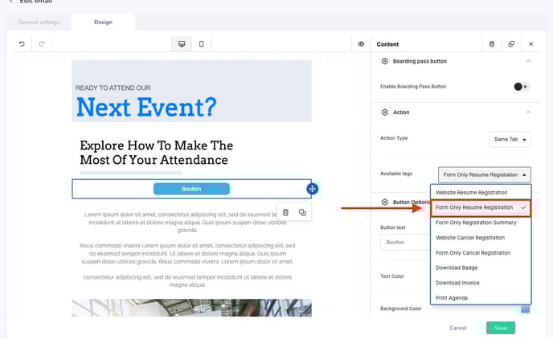The height and width of the screenshot is (339, 553).
Task: Click the redo arrow icon
Action: tap(41, 44)
